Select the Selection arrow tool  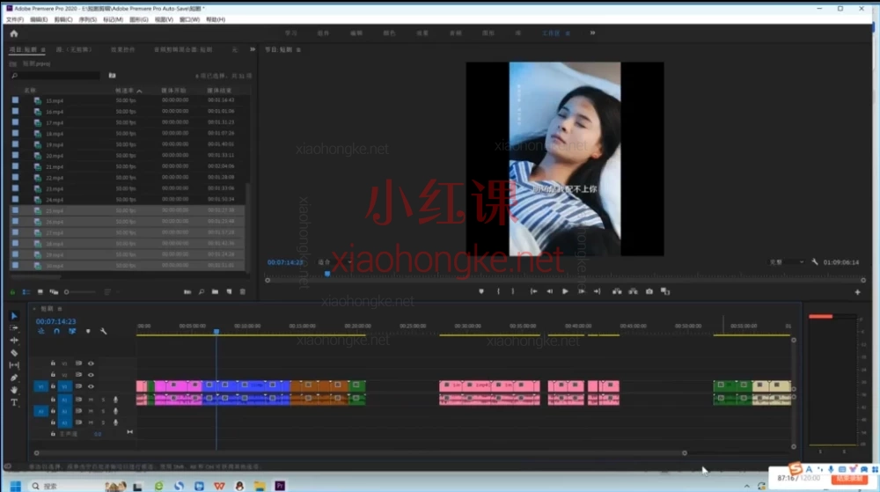coord(14,316)
